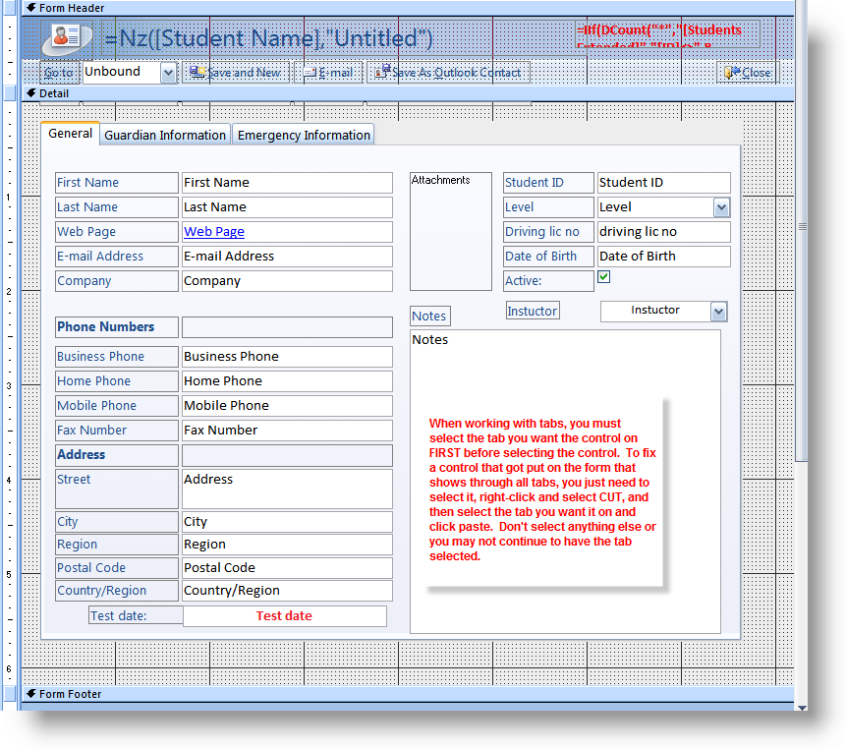Click the Save As Outlook Contact icon
Viewport: 846px width, 749px height.
(x=381, y=72)
